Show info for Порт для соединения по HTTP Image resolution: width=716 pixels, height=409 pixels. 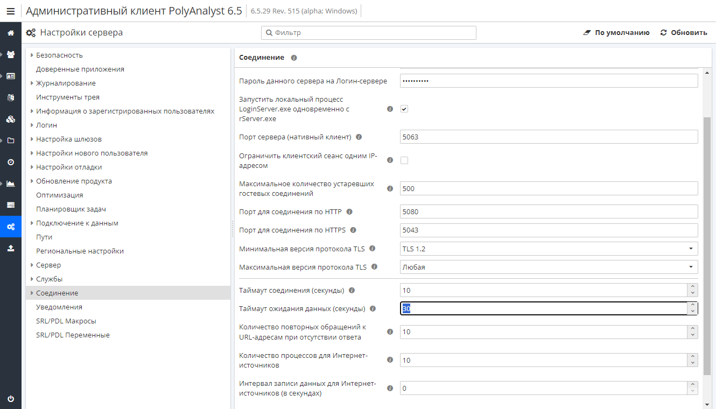point(349,211)
